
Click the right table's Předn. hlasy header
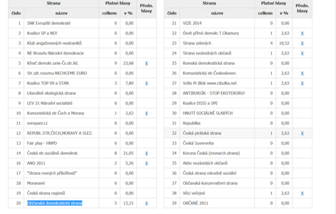302,7
